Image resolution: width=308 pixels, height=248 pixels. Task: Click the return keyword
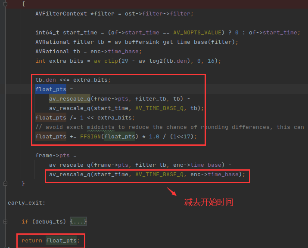(x=32, y=240)
